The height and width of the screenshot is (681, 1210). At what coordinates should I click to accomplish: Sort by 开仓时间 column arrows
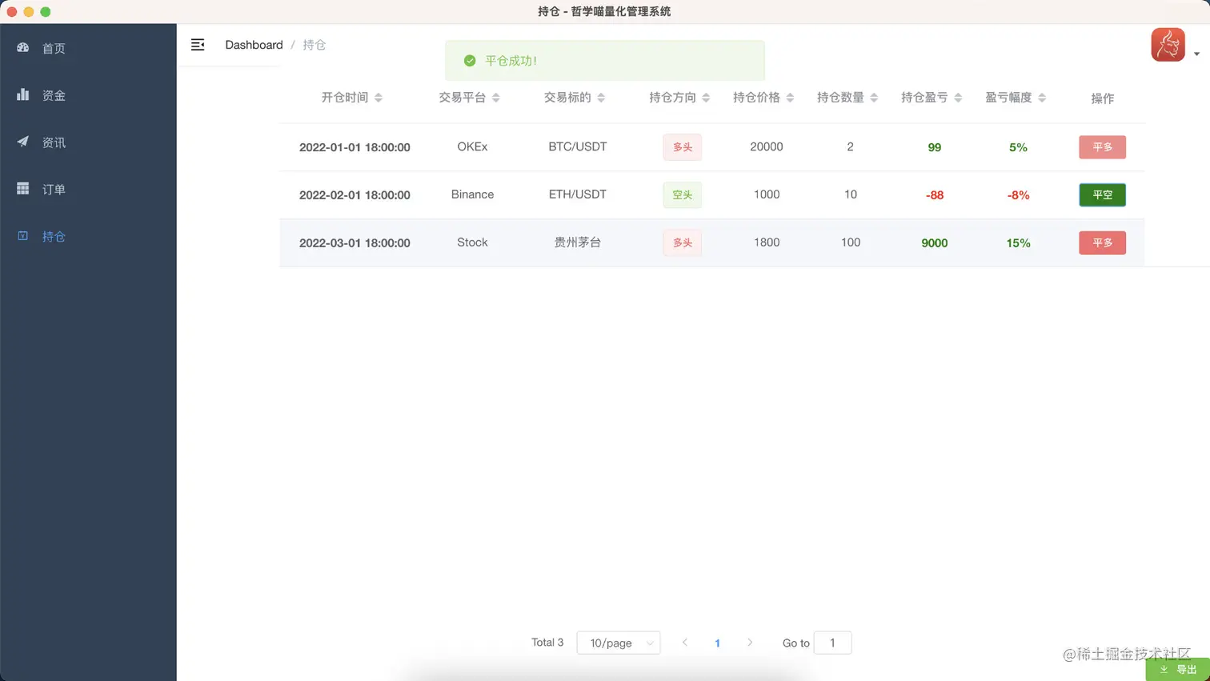coord(379,98)
